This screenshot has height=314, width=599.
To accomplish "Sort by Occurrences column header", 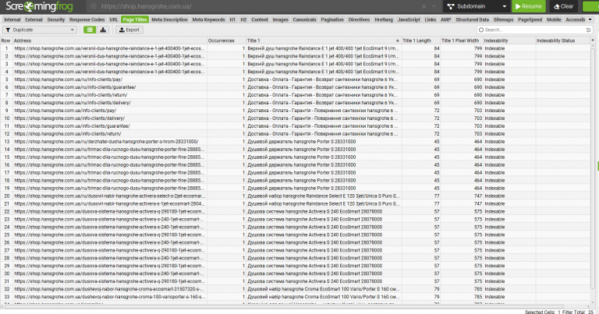I will pos(226,41).
